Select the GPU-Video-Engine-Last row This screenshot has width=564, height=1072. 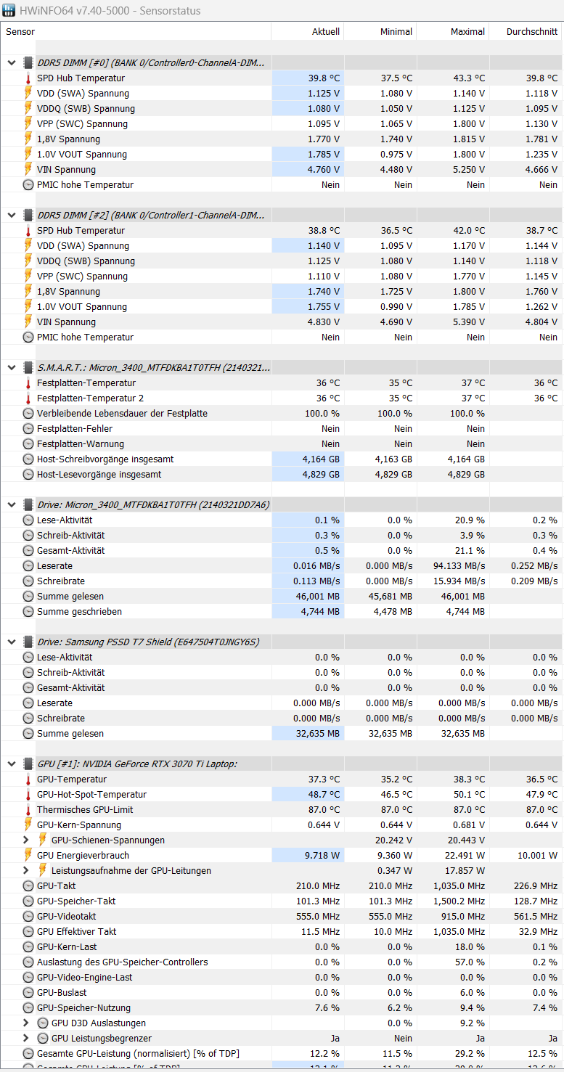(x=282, y=978)
